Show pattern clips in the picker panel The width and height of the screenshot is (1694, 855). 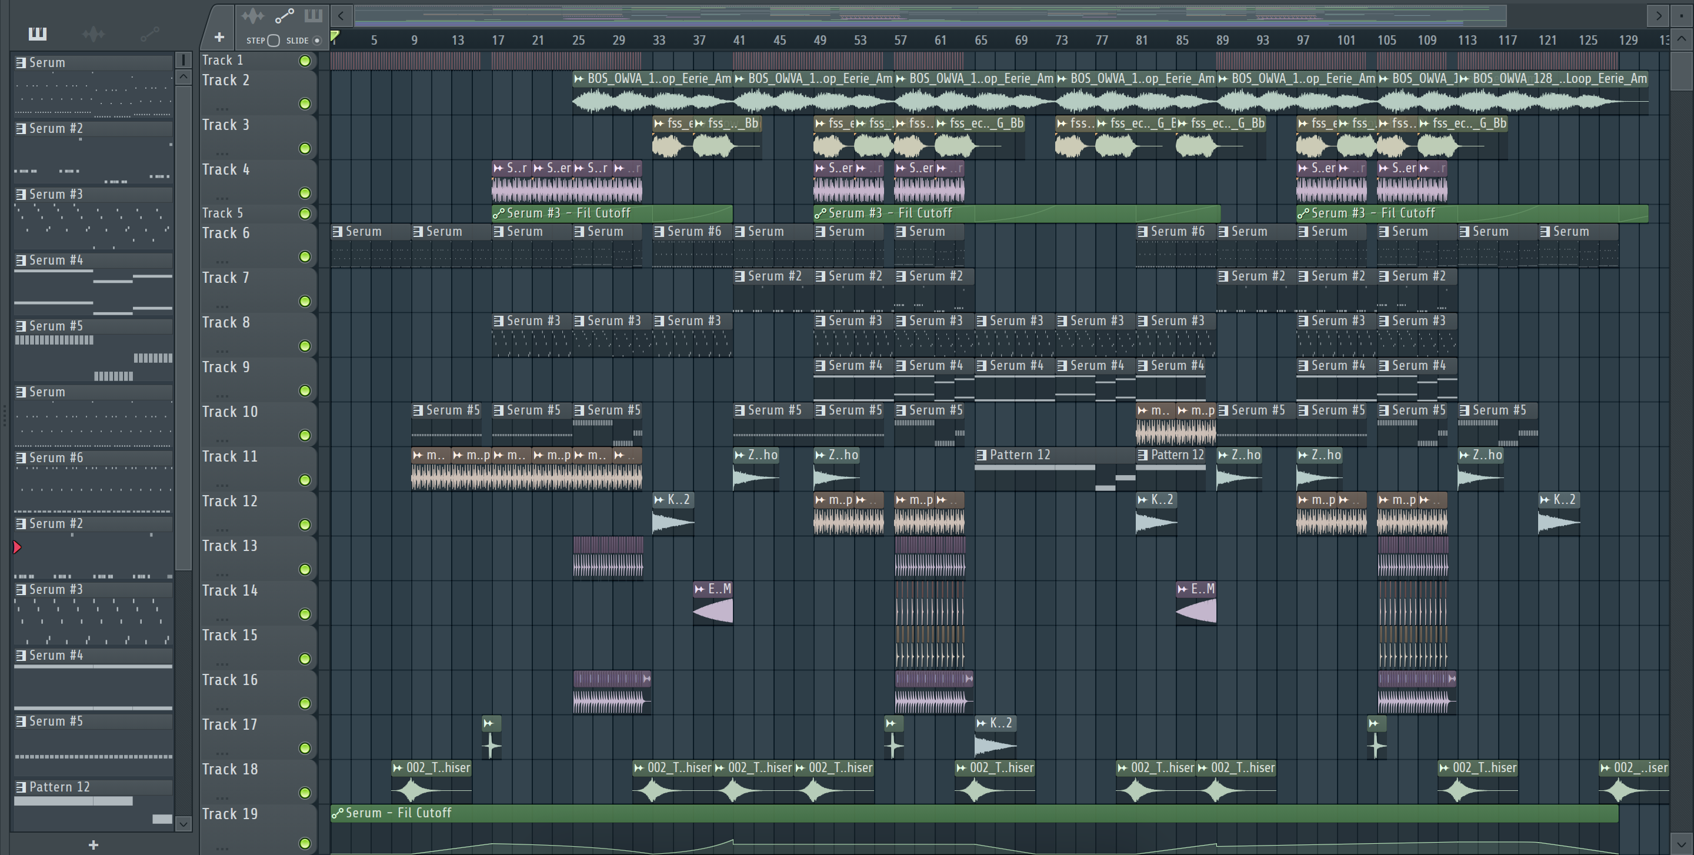click(x=38, y=34)
